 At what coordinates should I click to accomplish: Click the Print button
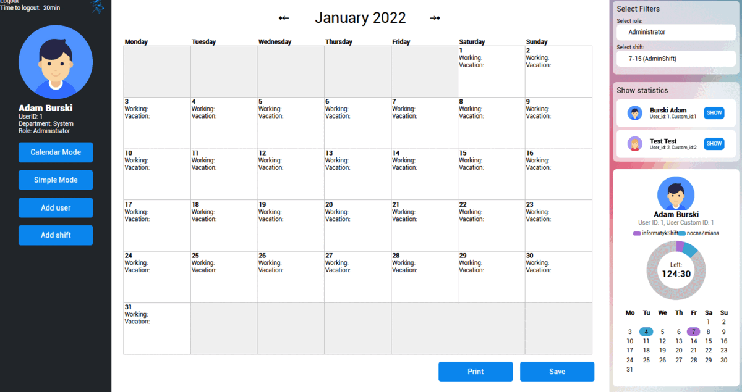click(475, 371)
